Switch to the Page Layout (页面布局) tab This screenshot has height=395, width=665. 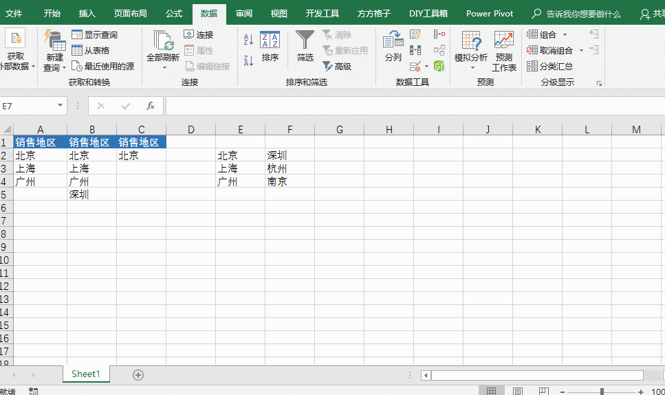(130, 14)
